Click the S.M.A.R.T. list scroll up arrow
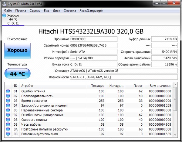This screenshot has width=182, height=142. (x=175, y=85)
